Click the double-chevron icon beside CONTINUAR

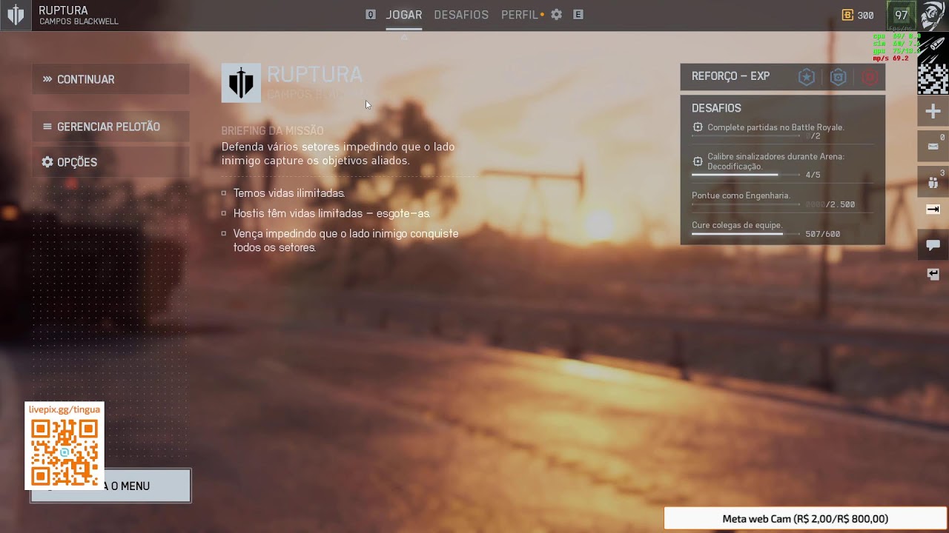point(47,79)
